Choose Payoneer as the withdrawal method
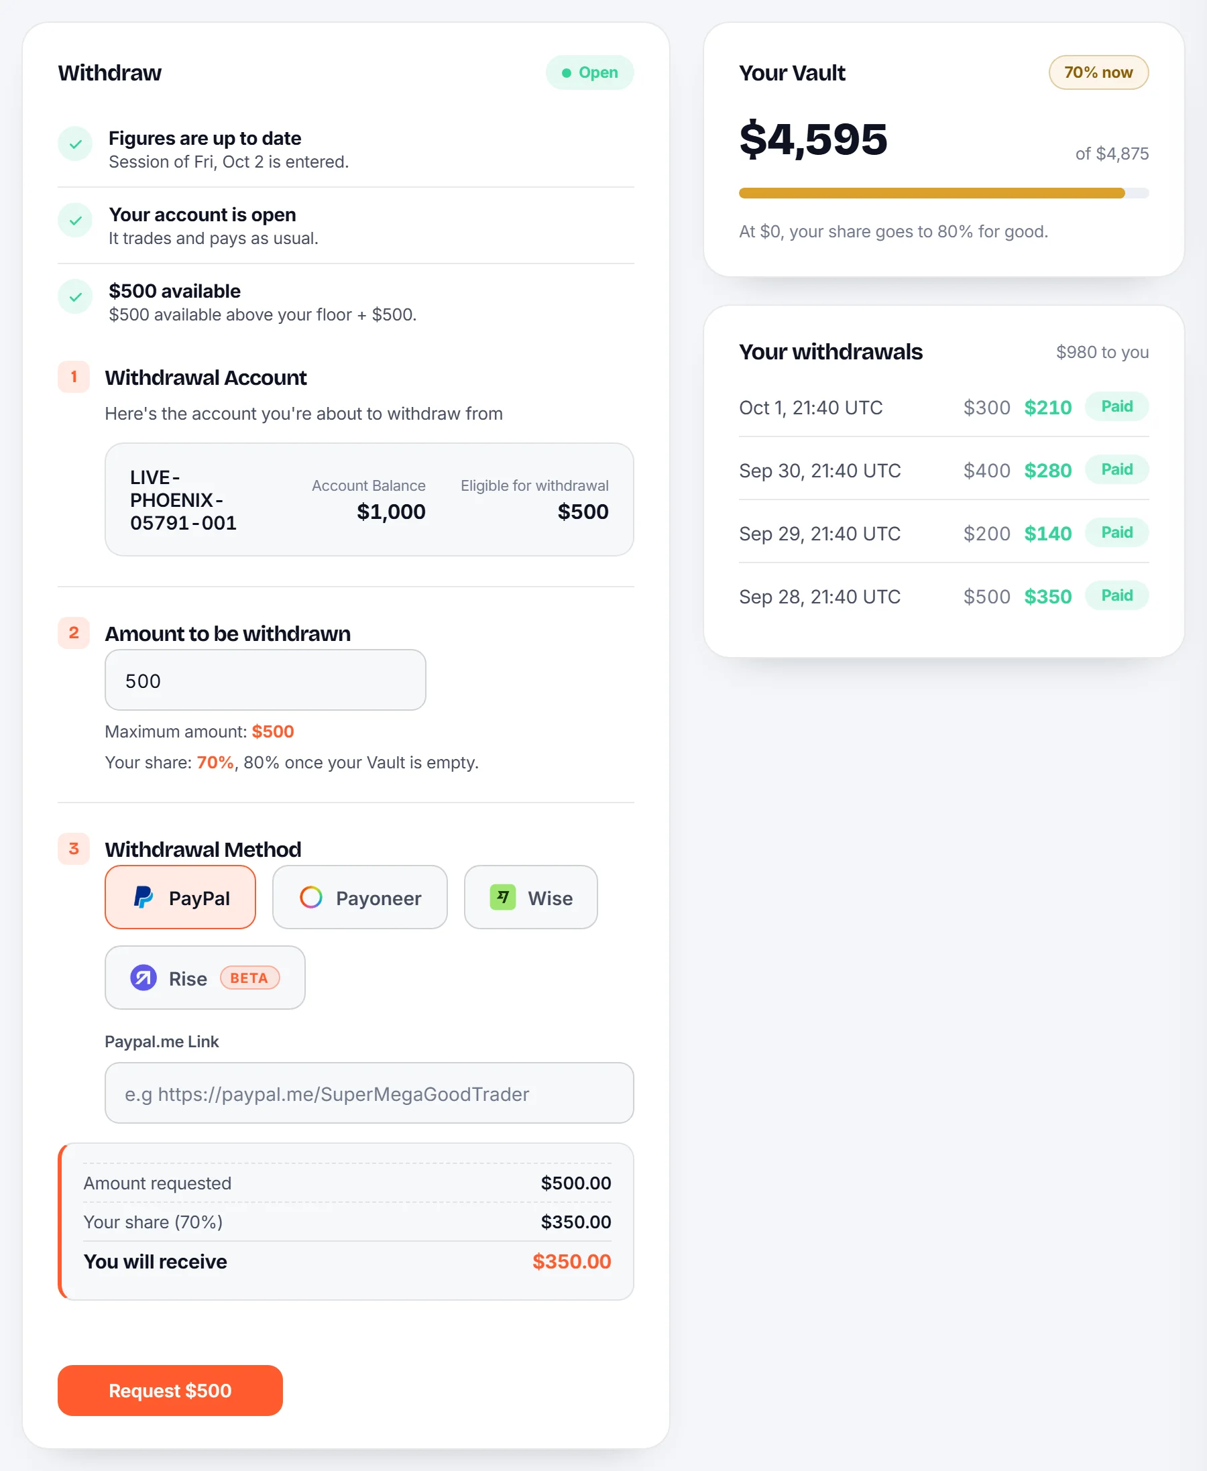This screenshot has width=1207, height=1471. click(359, 897)
